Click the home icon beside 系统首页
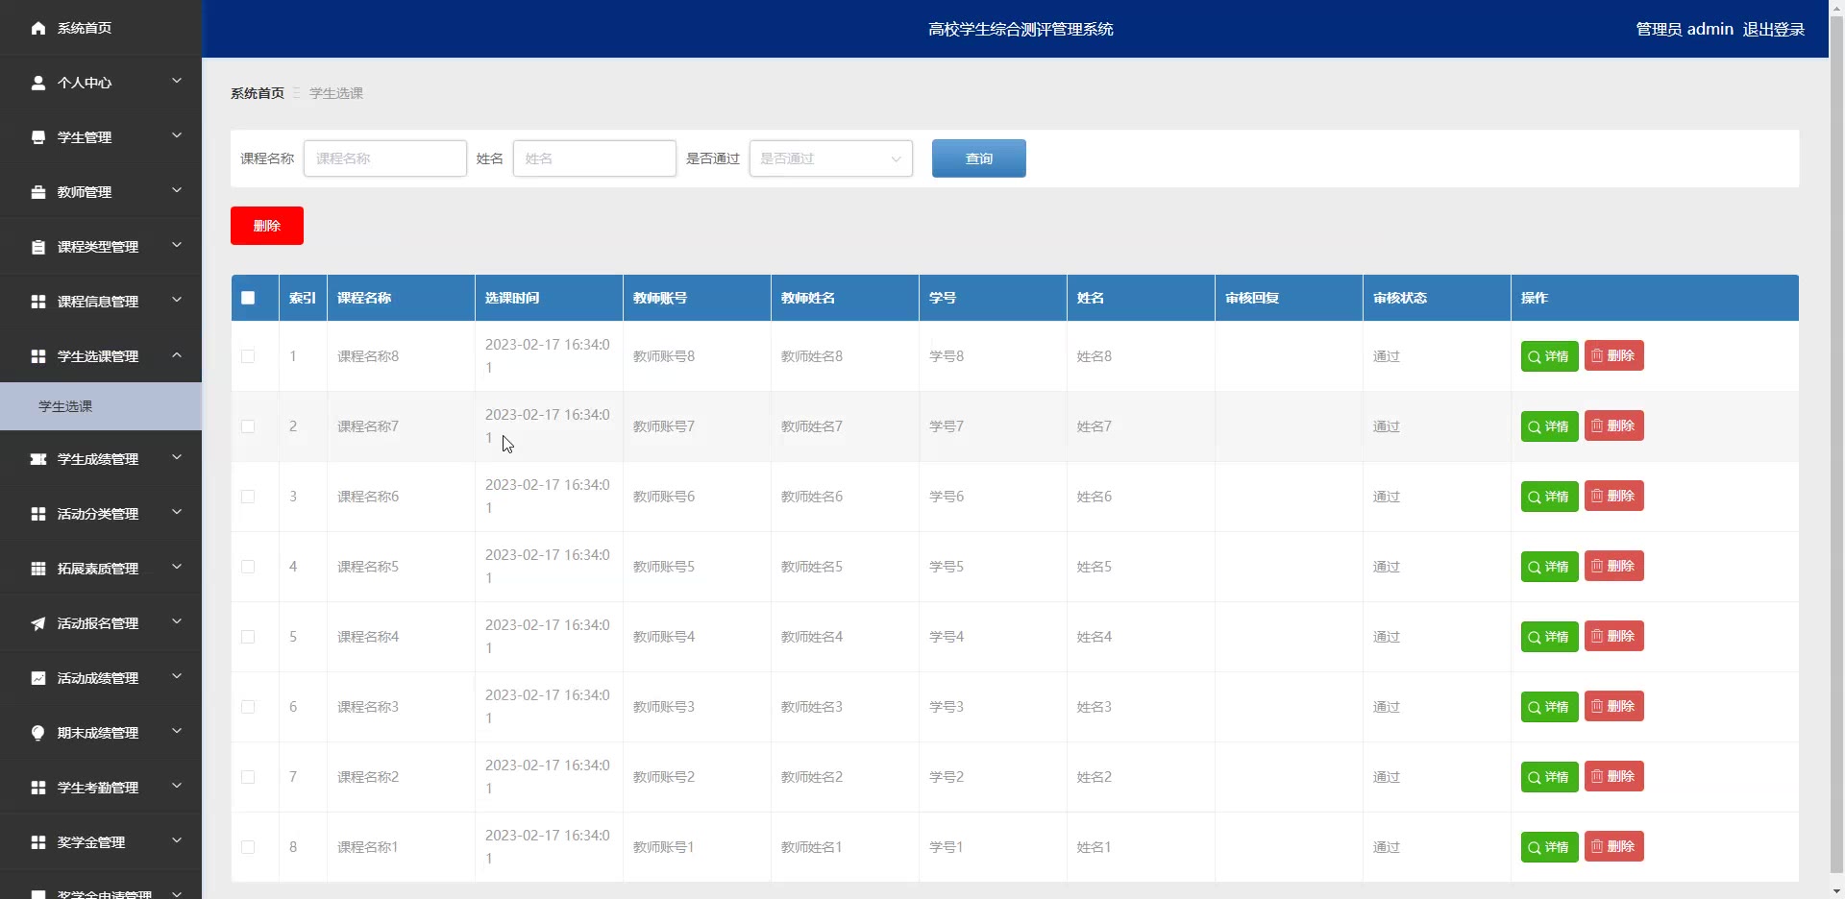The height and width of the screenshot is (899, 1845). pyautogui.click(x=38, y=28)
